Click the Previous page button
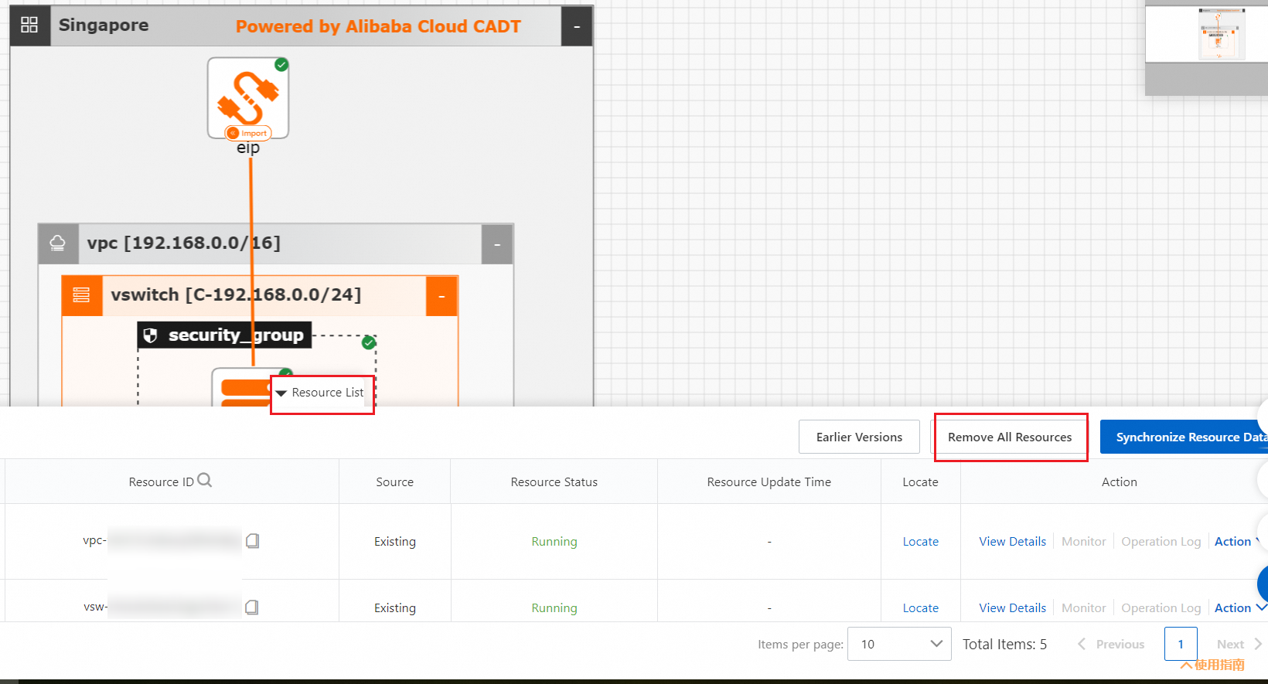This screenshot has width=1268, height=684. point(1111,644)
